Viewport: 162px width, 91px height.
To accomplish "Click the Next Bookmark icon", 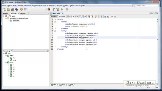I will [x=99, y=16].
